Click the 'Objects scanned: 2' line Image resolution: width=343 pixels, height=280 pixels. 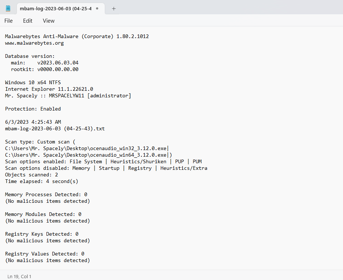pos(32,175)
